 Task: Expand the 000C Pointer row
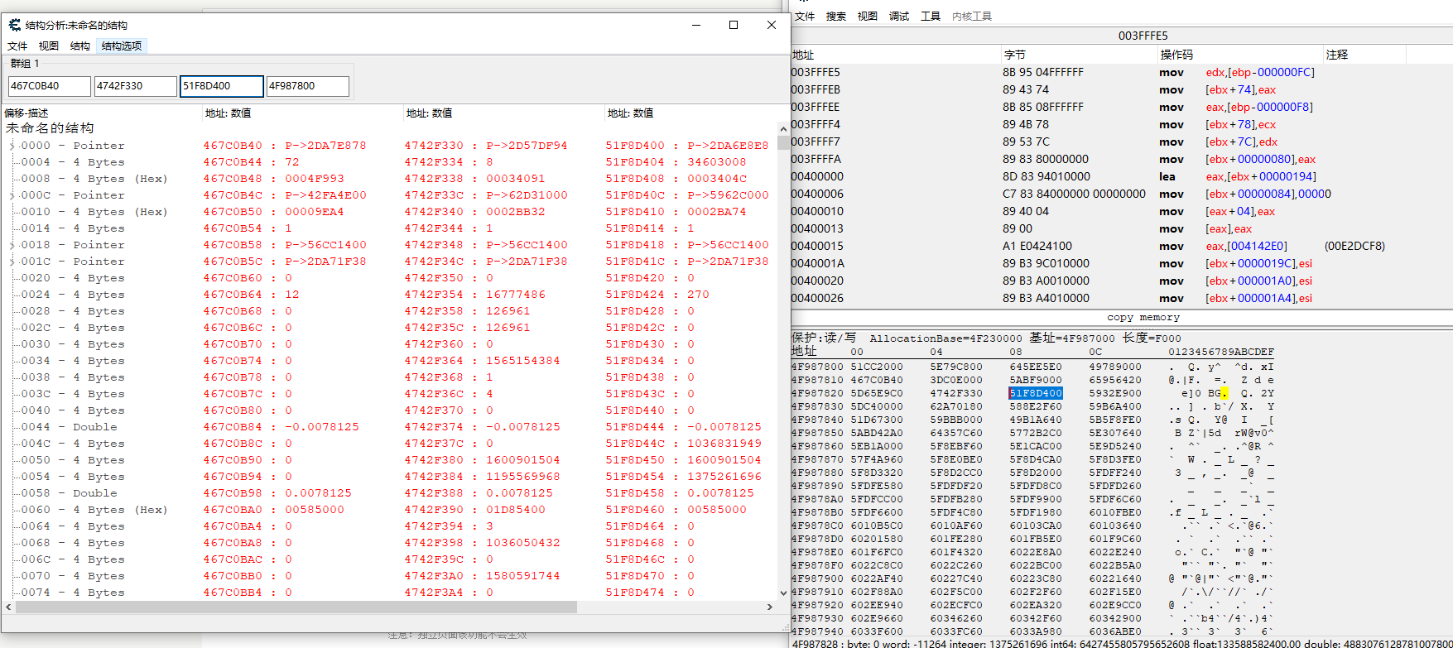point(12,195)
